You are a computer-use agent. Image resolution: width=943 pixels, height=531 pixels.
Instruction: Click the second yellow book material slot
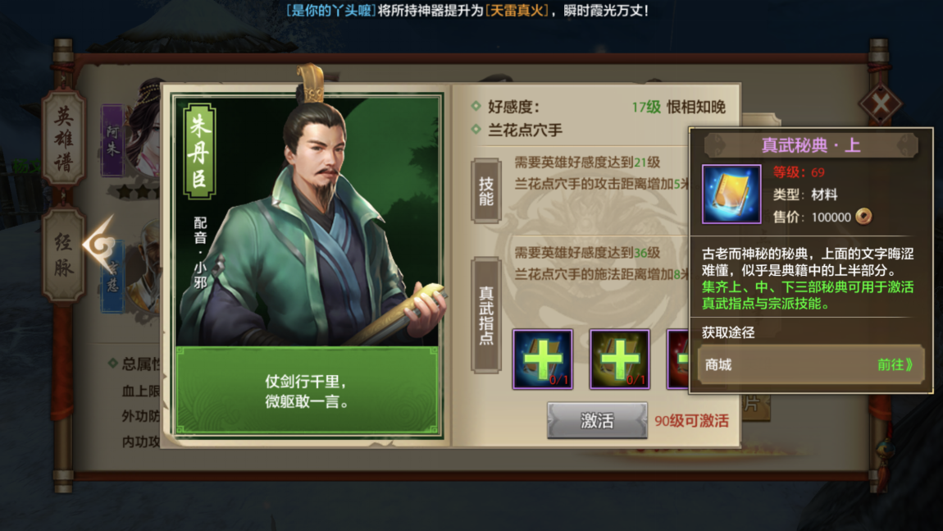click(619, 359)
